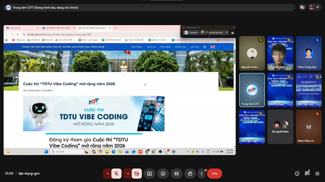Click the TDTU Vibe Coding banner image
Image resolution: width=325 pixels, height=182 pixels.
click(94, 114)
